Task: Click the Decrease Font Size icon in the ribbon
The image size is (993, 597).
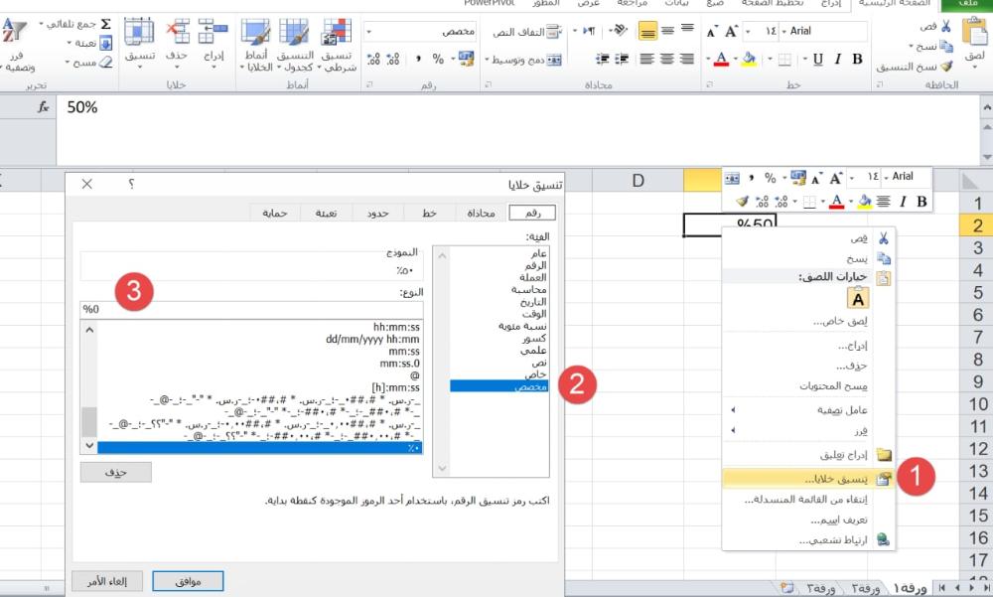Action: click(712, 31)
